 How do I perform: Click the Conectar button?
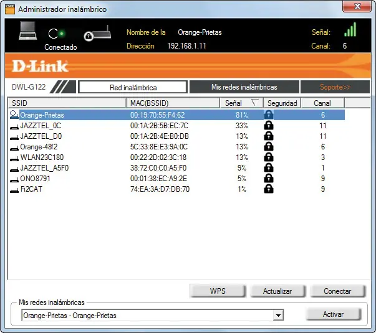337,291
